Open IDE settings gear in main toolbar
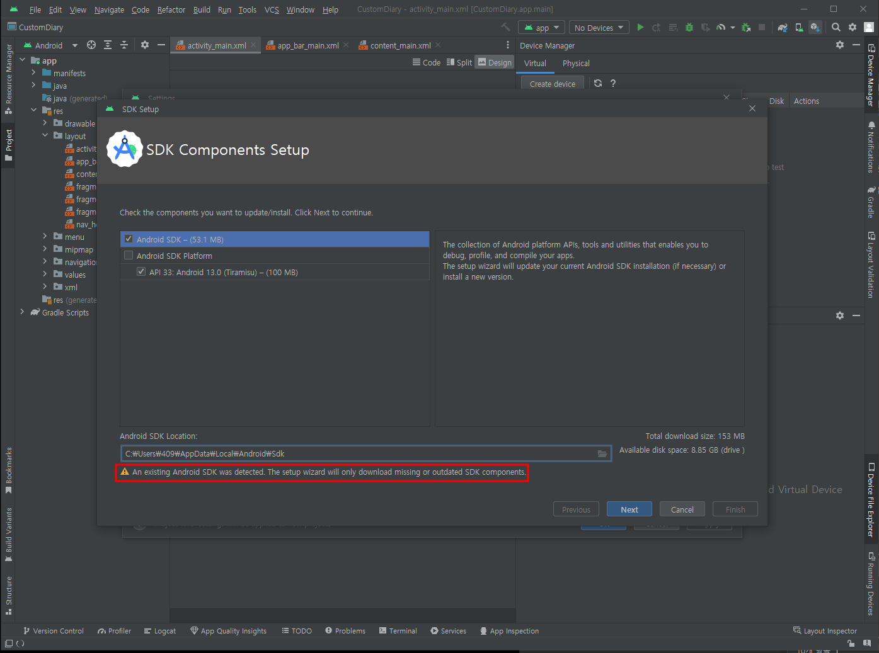The height and width of the screenshot is (653, 879). coord(853,27)
